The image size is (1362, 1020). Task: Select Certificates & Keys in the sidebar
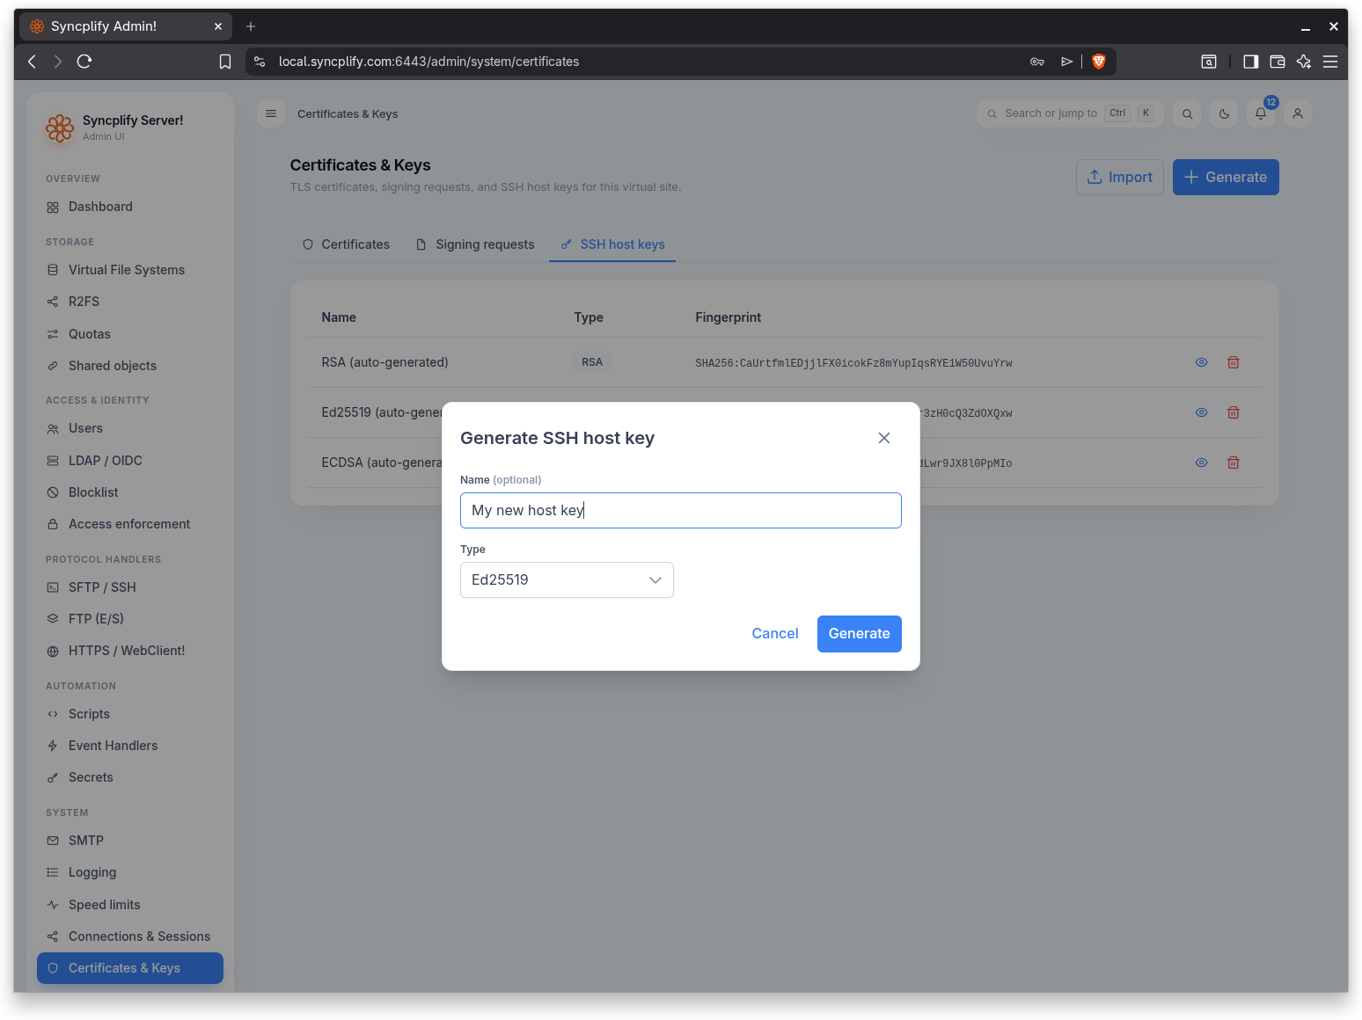click(130, 968)
